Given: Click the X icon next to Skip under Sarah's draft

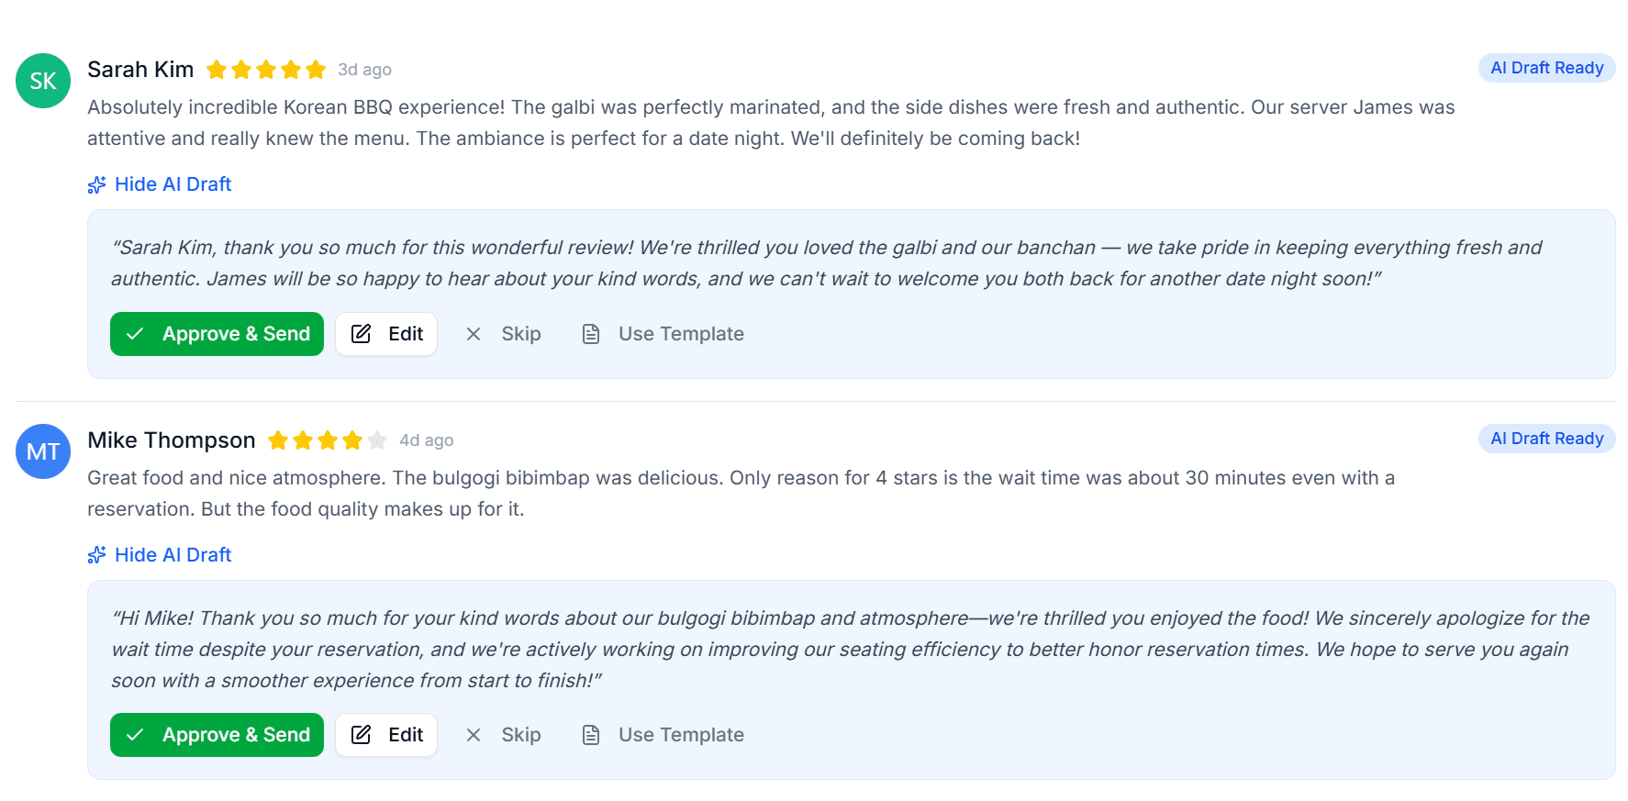Looking at the screenshot, I should click(x=474, y=334).
